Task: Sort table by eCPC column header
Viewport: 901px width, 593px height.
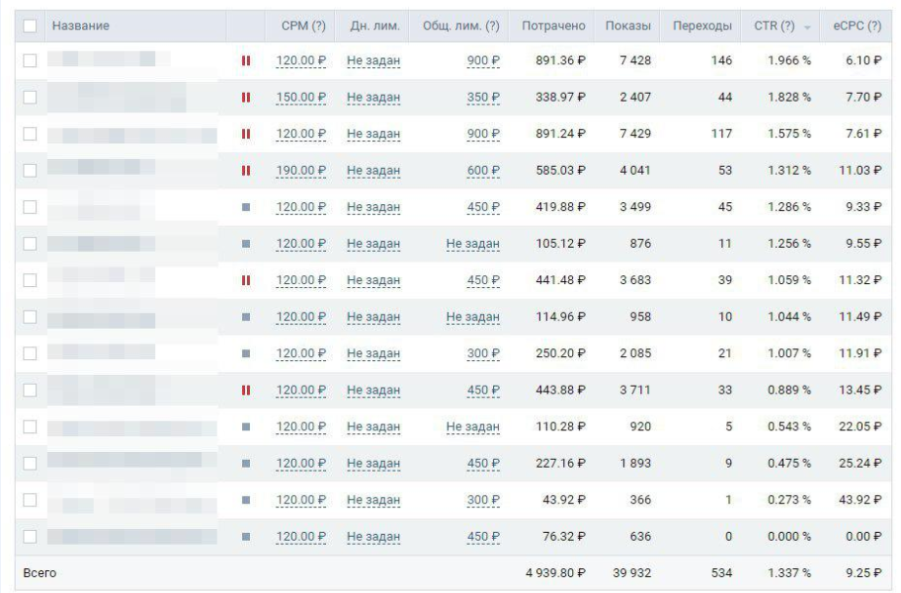Action: [857, 26]
